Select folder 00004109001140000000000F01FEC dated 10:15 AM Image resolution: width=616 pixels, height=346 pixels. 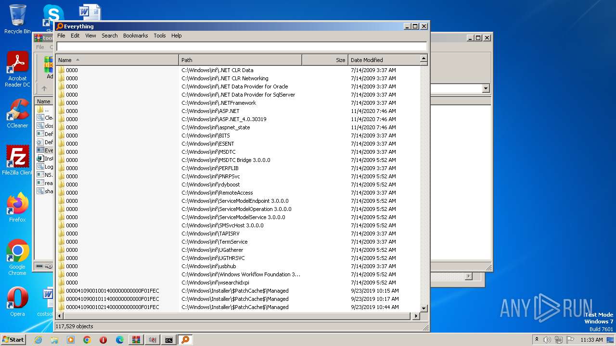(238, 291)
